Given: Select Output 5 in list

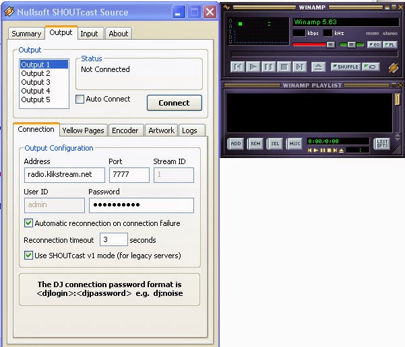Looking at the screenshot, I should coord(44,100).
